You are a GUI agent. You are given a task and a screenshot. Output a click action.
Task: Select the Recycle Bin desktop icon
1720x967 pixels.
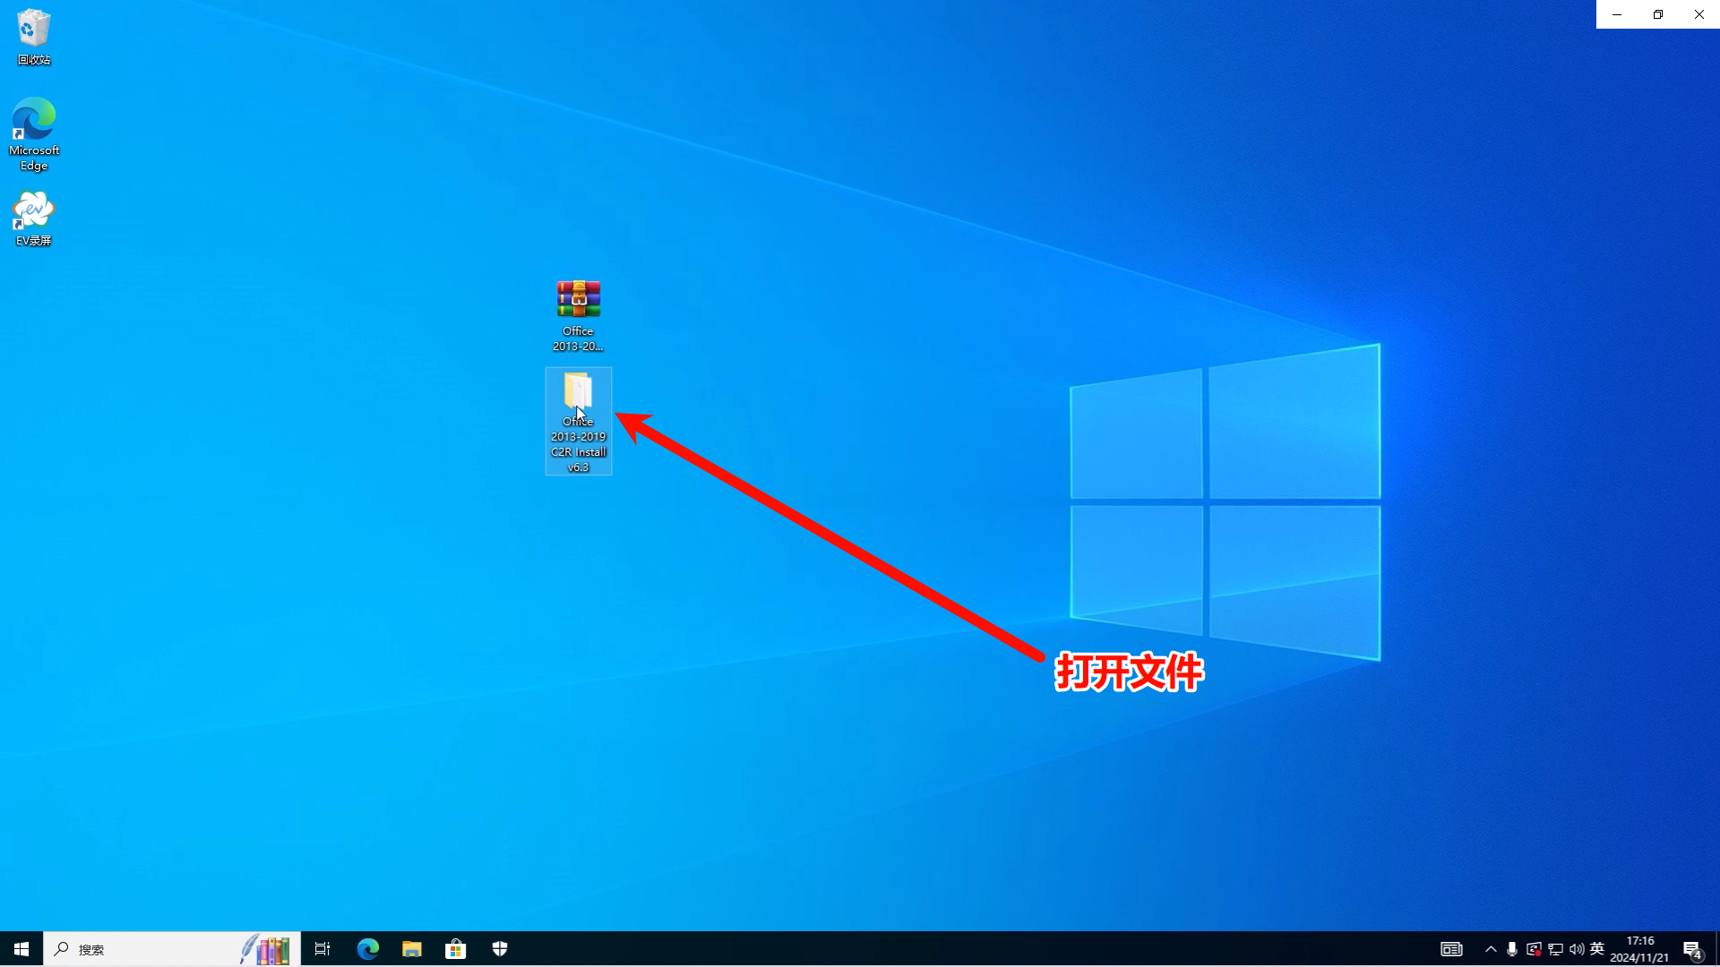34,37
